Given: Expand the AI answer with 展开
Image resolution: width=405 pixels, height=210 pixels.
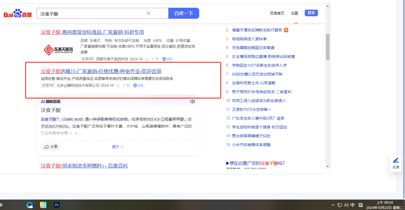Looking at the screenshot, I should [x=117, y=147].
